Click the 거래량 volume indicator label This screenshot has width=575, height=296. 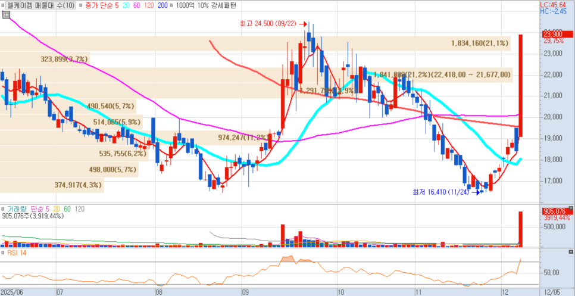pos(17,209)
